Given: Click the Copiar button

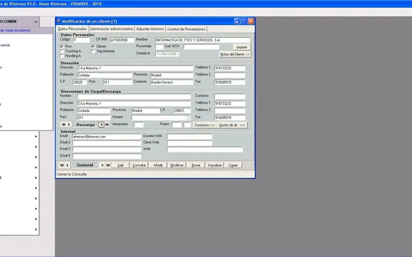Looking at the screenshot, I should [x=233, y=165].
